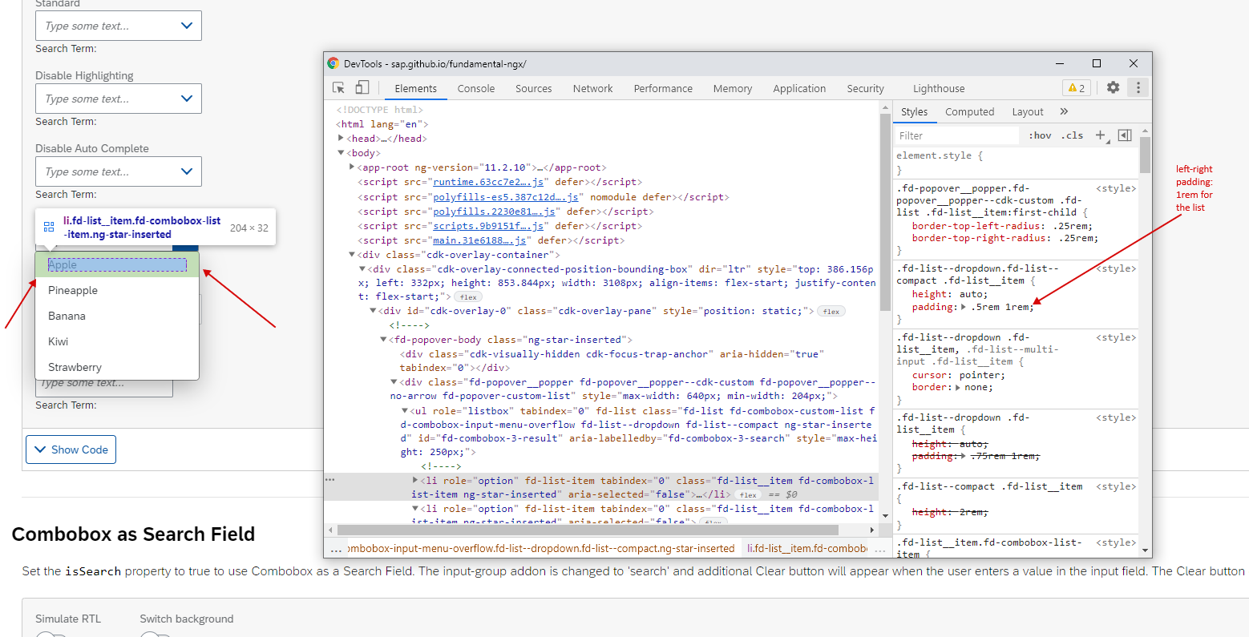Open the Standard combobox dropdown arrow

[187, 26]
